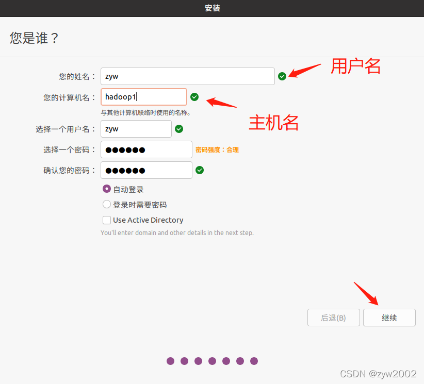The width and height of the screenshot is (424, 384).
Task: Click the 与其他计算机联络时使用的名称 hint text
Action: (x=145, y=113)
